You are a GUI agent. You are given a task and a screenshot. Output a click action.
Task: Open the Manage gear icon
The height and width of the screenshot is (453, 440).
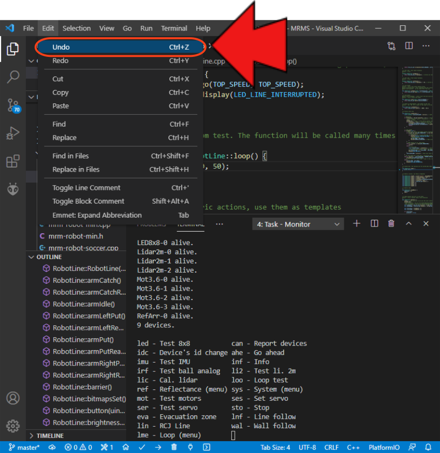tap(13, 426)
